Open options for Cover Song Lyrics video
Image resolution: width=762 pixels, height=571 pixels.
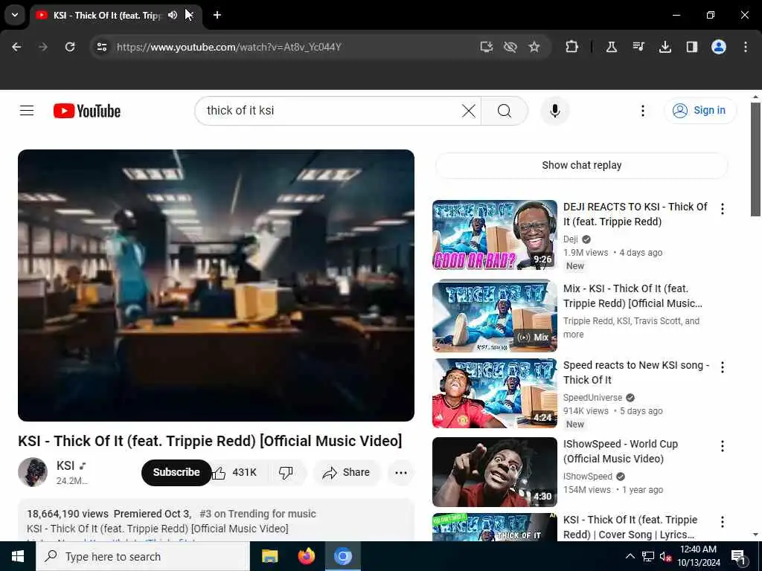[723, 521]
